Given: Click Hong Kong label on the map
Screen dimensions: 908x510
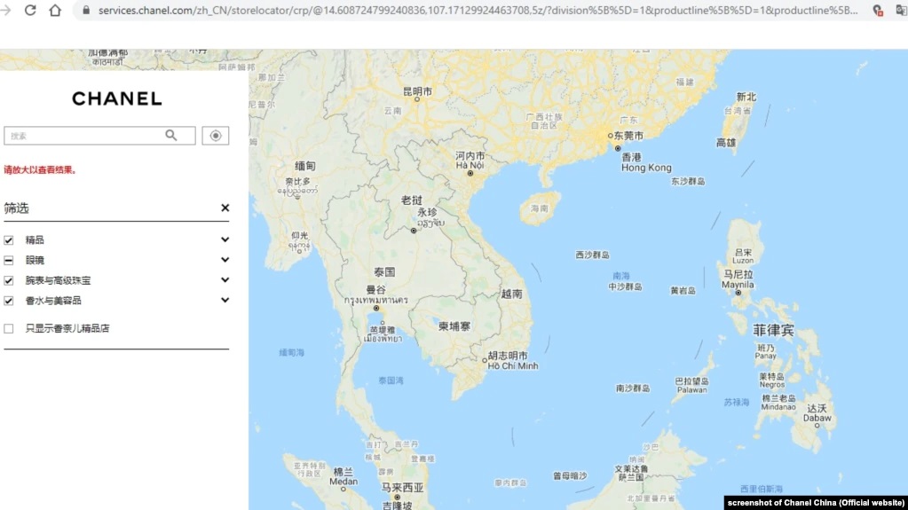Looking at the screenshot, I should (x=646, y=168).
